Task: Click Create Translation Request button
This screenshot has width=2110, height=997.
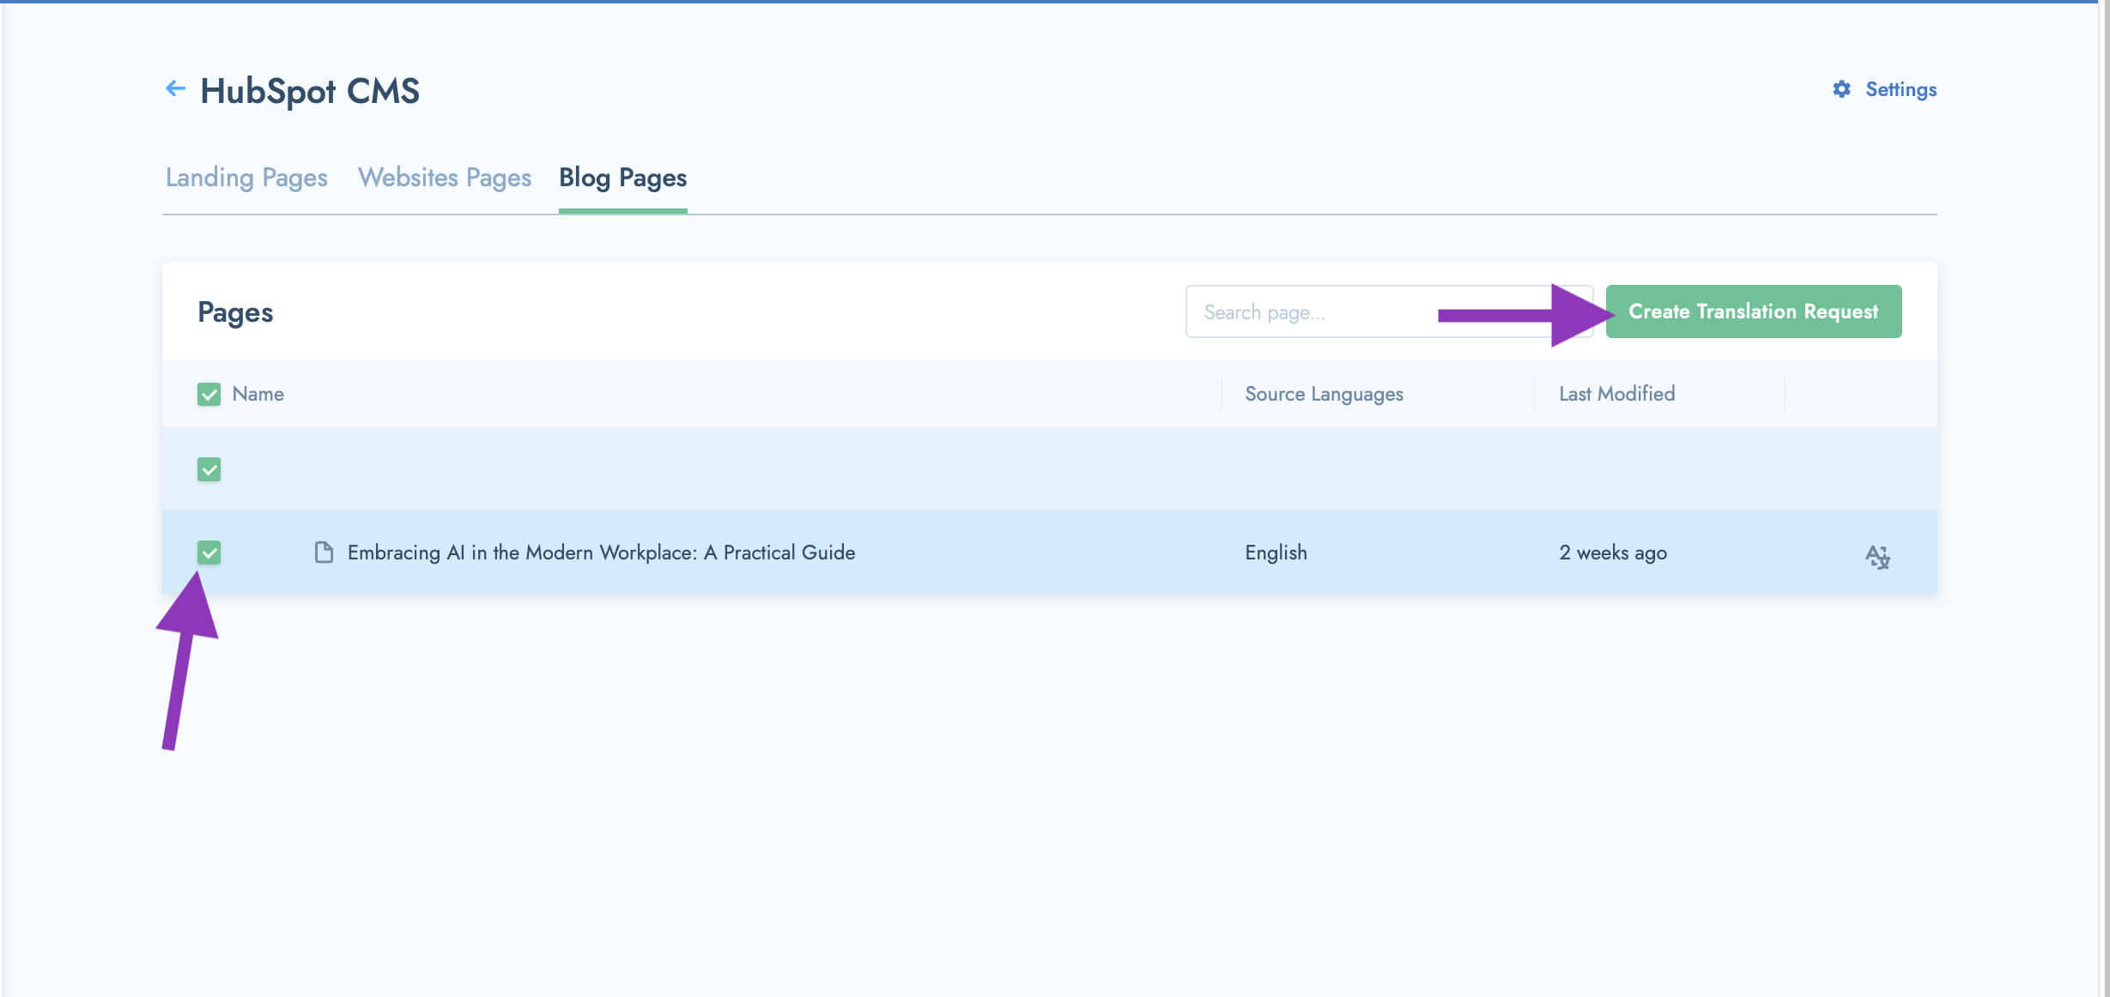Action: tap(1753, 311)
